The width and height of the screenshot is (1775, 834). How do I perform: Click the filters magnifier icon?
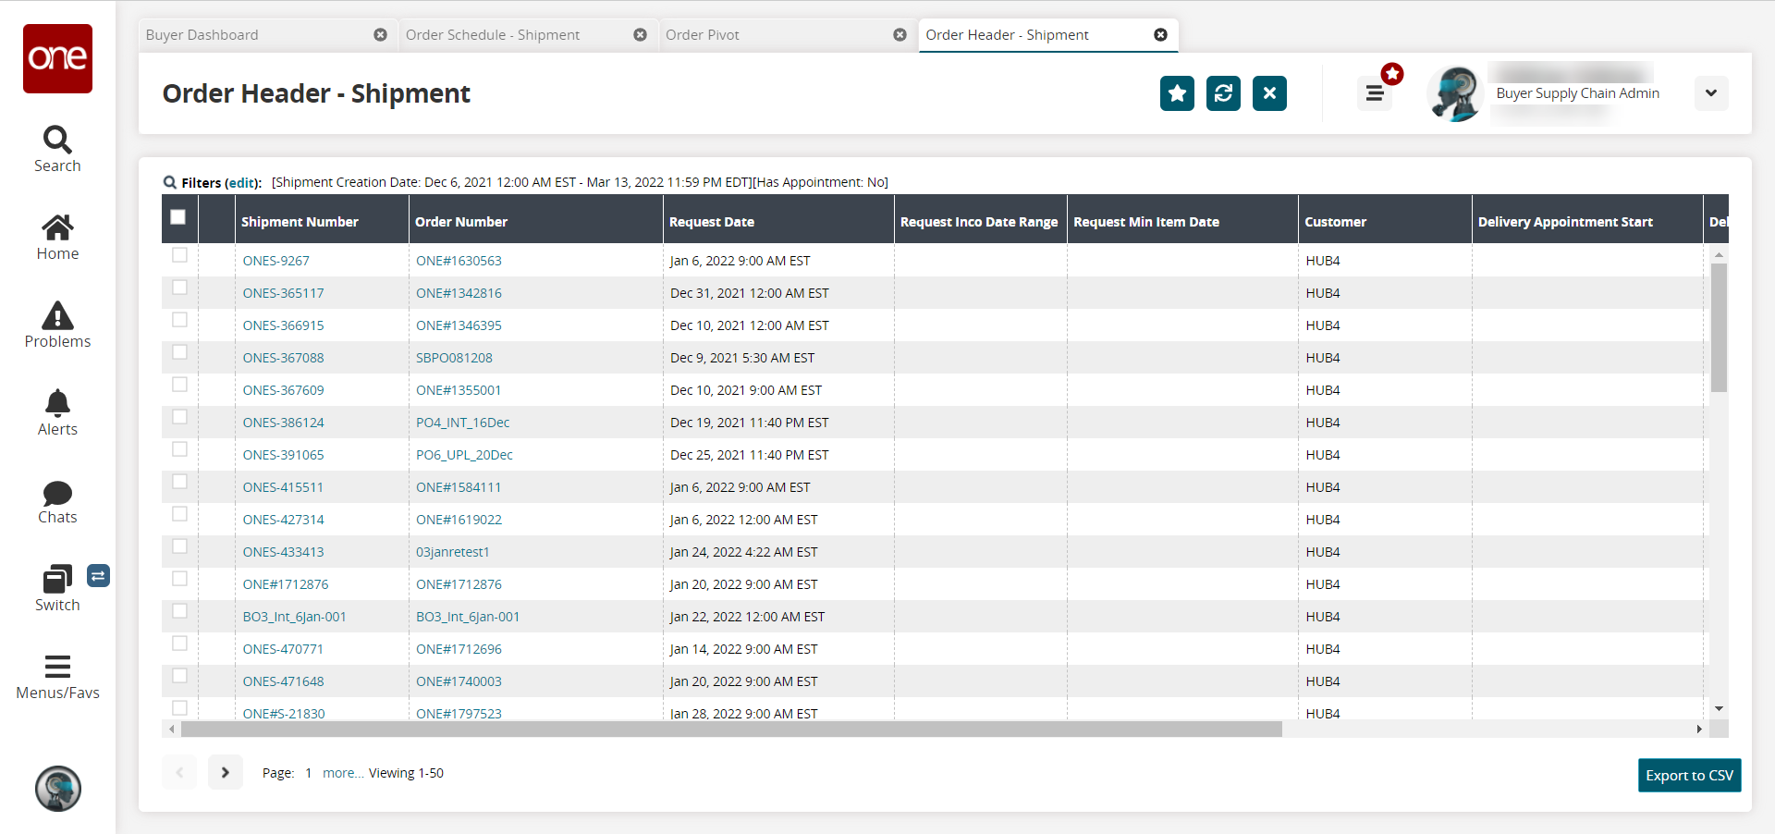170,182
